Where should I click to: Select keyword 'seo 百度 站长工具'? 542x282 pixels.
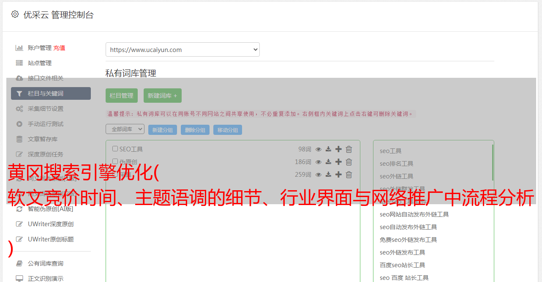404,278
